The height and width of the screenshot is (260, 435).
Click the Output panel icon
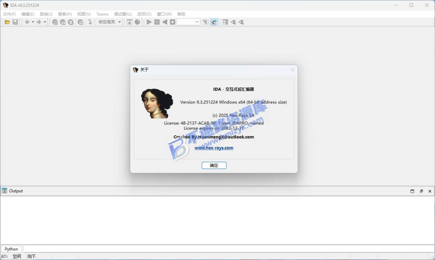4,191
